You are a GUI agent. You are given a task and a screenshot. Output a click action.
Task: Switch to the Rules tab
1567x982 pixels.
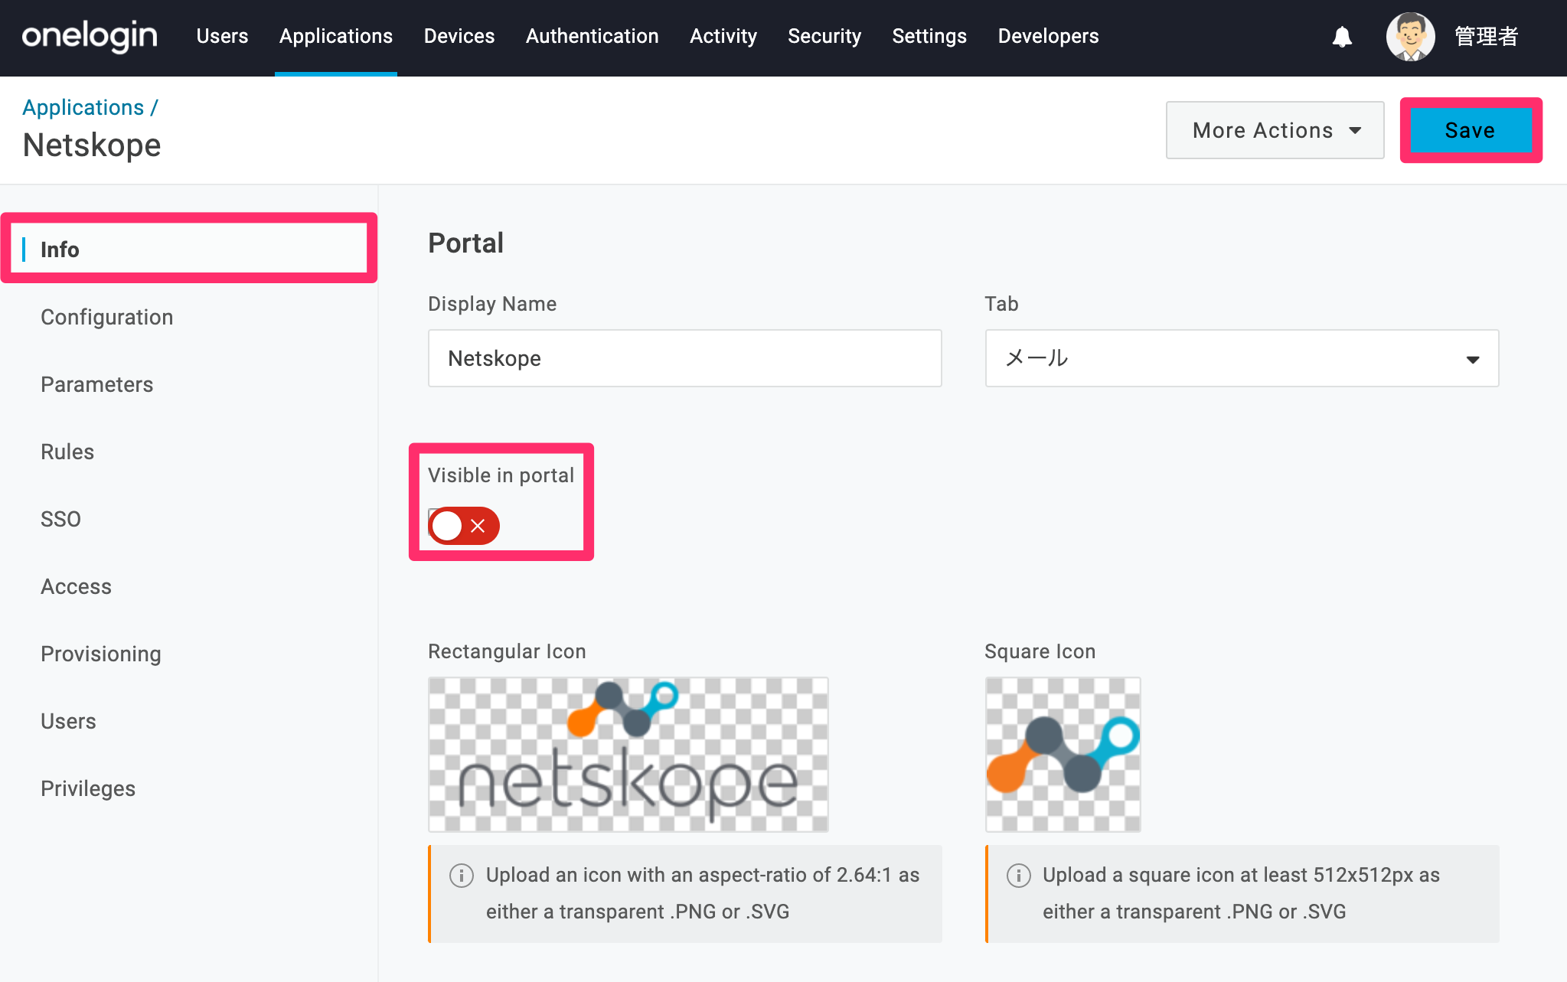(67, 452)
